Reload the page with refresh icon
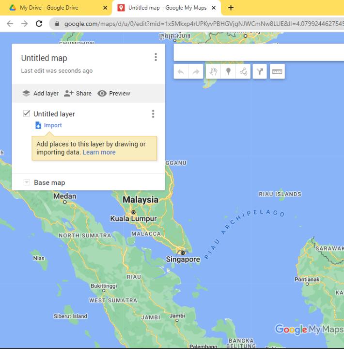This screenshot has height=349, width=344. [x=39, y=24]
